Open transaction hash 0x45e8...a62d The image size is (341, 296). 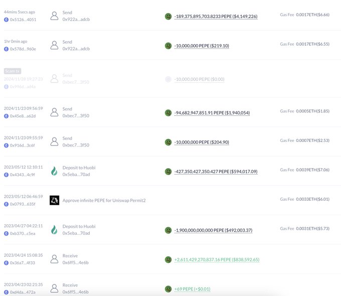pos(23,116)
